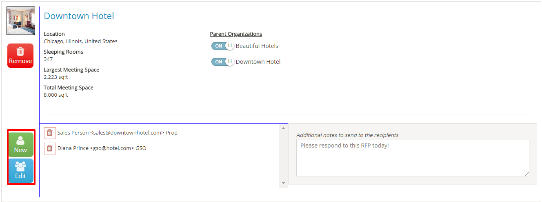Select the Diana Prince GSO entry

(102, 148)
